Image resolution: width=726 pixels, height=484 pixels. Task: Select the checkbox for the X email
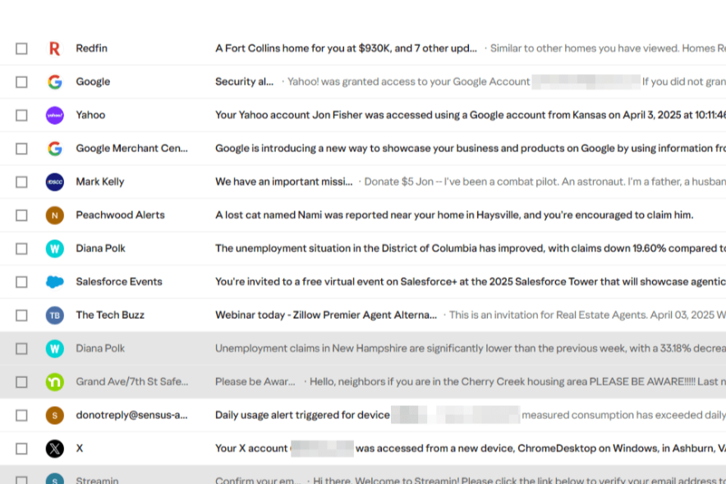point(21,449)
